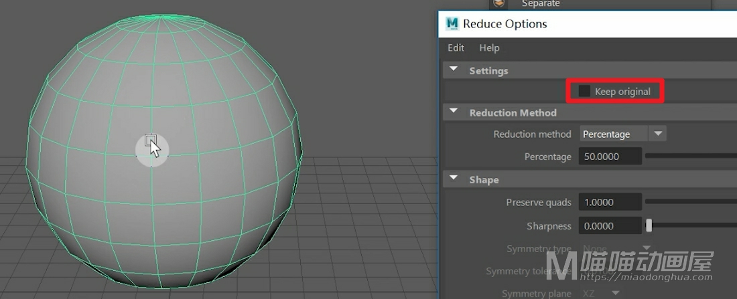Screen dimensions: 737x299
Task: Click the Sharpness slider handle
Action: 649,225
